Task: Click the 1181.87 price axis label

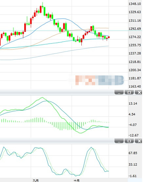Action: pos(135,78)
